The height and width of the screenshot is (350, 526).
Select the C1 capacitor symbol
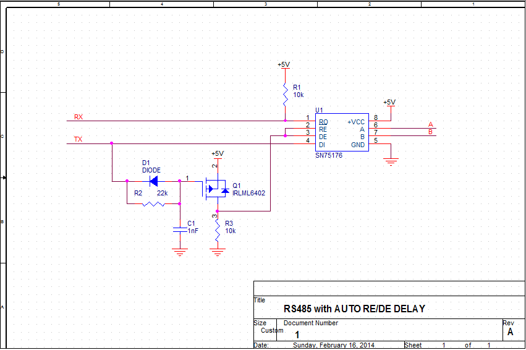point(180,230)
